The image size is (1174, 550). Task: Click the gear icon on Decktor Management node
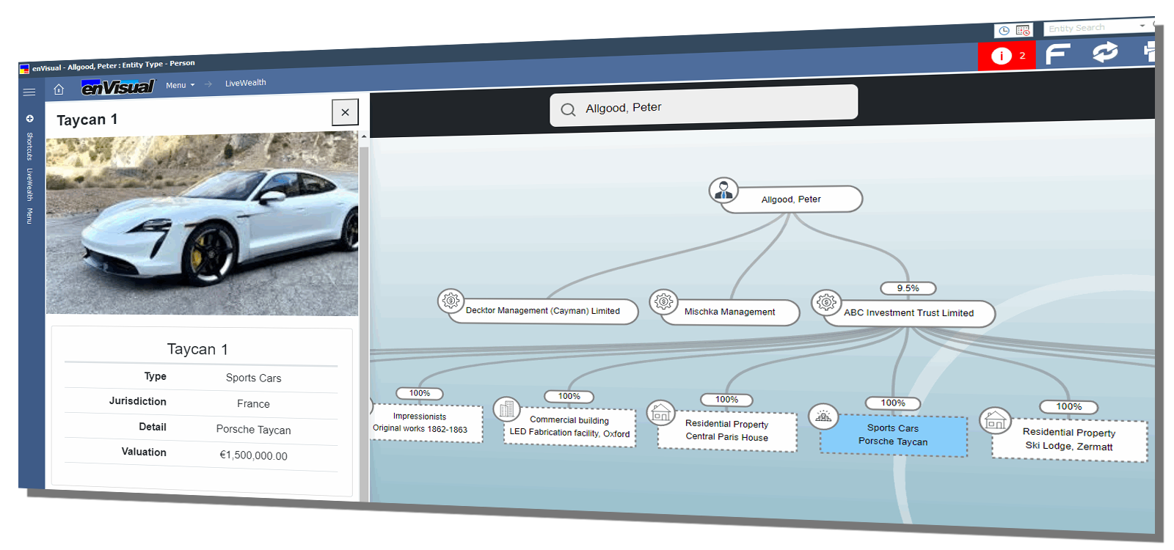tap(451, 301)
